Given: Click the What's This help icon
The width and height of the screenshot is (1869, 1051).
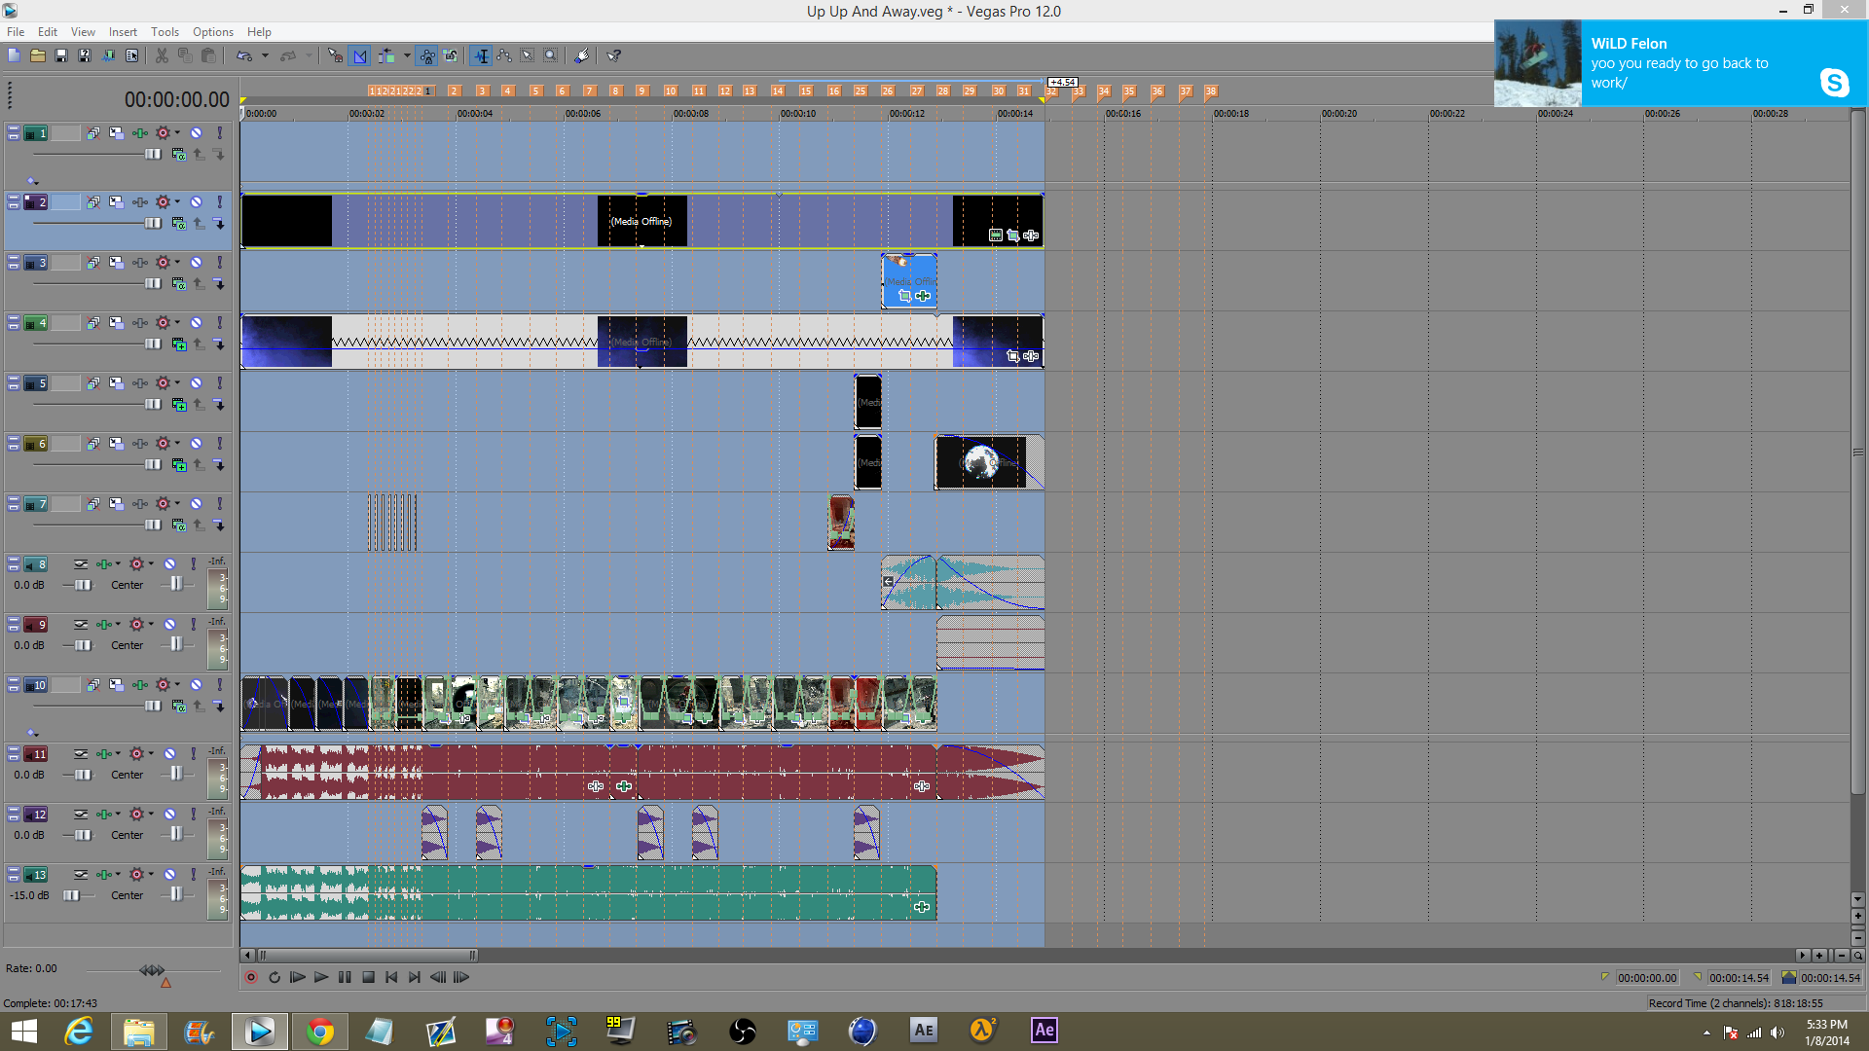Looking at the screenshot, I should [x=614, y=55].
